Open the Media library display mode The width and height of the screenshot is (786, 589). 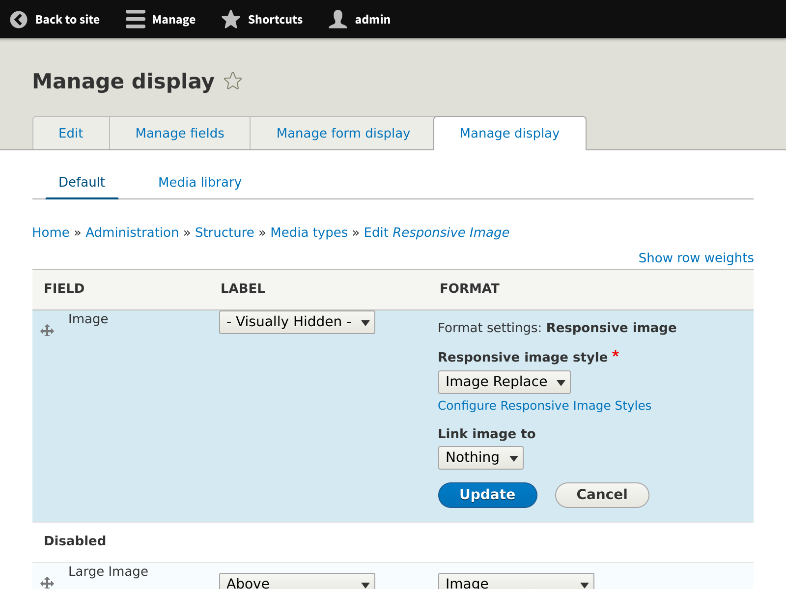[x=199, y=182]
